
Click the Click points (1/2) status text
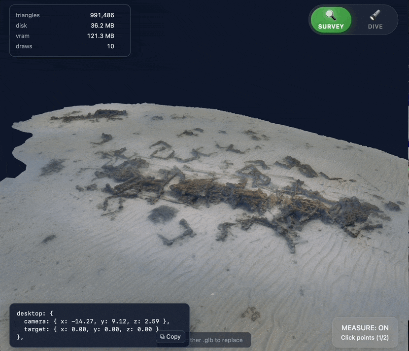click(x=365, y=338)
